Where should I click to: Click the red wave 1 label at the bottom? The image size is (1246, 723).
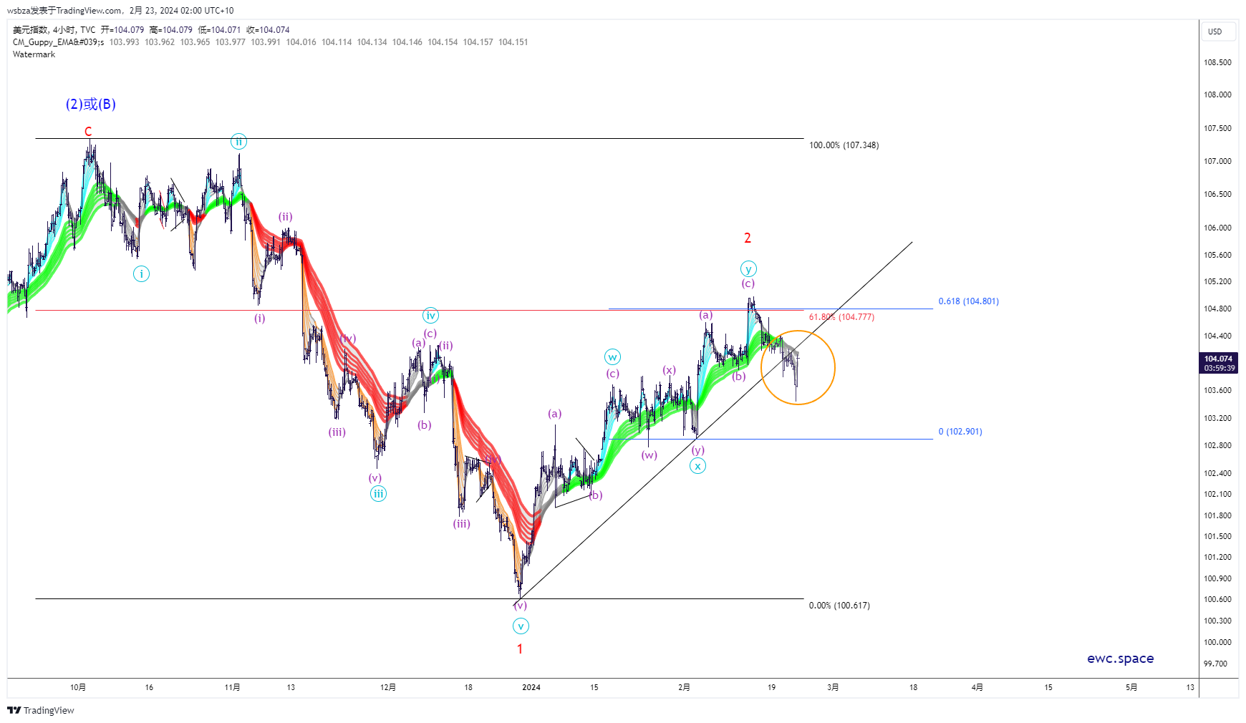520,649
